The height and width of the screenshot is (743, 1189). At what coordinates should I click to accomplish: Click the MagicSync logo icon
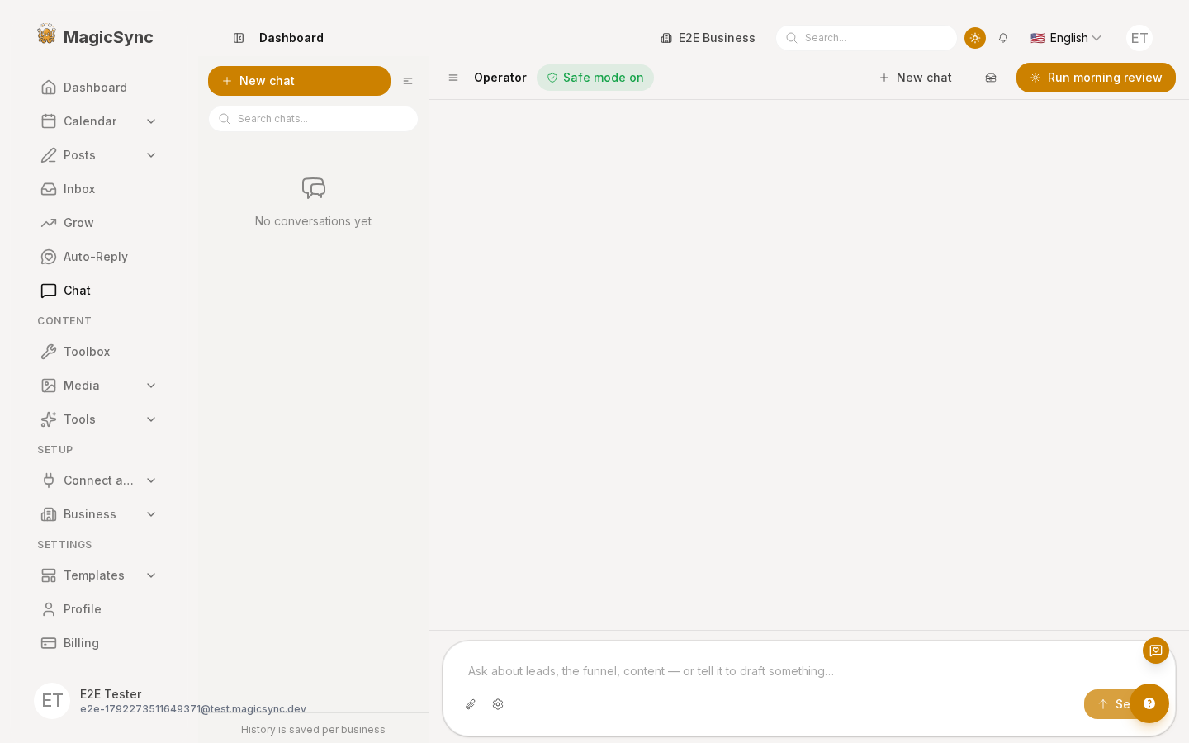coord(47,35)
